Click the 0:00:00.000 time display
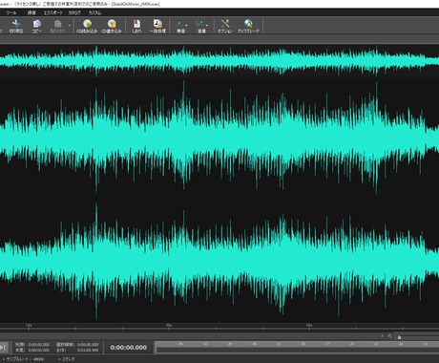The image size is (439, 363). [129, 348]
